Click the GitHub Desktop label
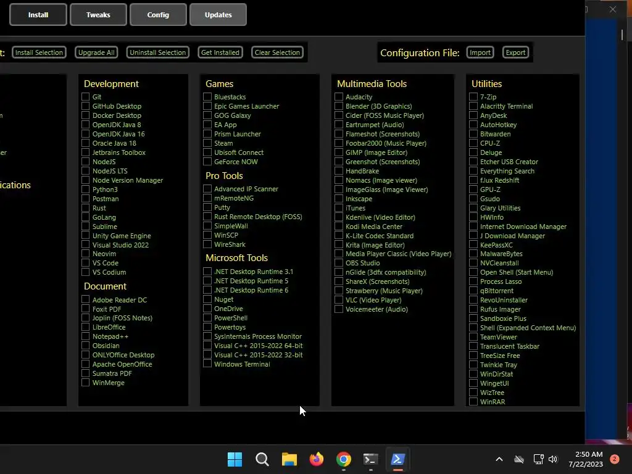 [117, 106]
